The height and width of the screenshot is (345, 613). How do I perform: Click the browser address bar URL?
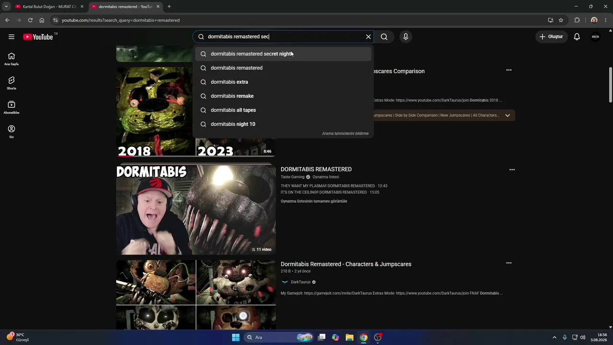click(x=121, y=20)
